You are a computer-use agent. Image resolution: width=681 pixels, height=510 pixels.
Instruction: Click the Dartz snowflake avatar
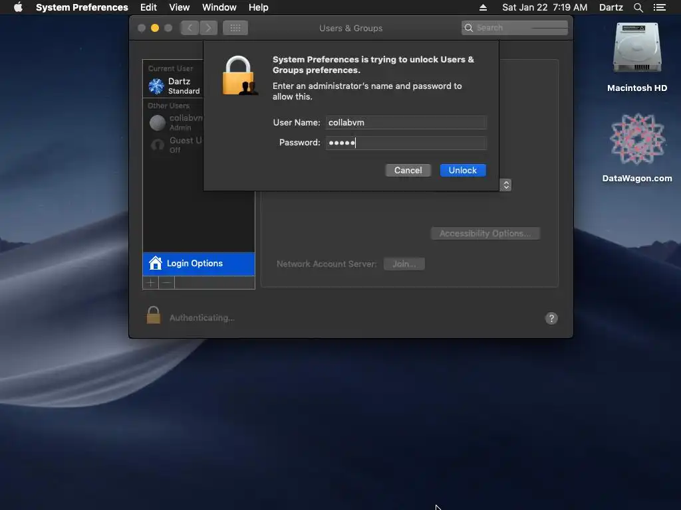click(156, 86)
